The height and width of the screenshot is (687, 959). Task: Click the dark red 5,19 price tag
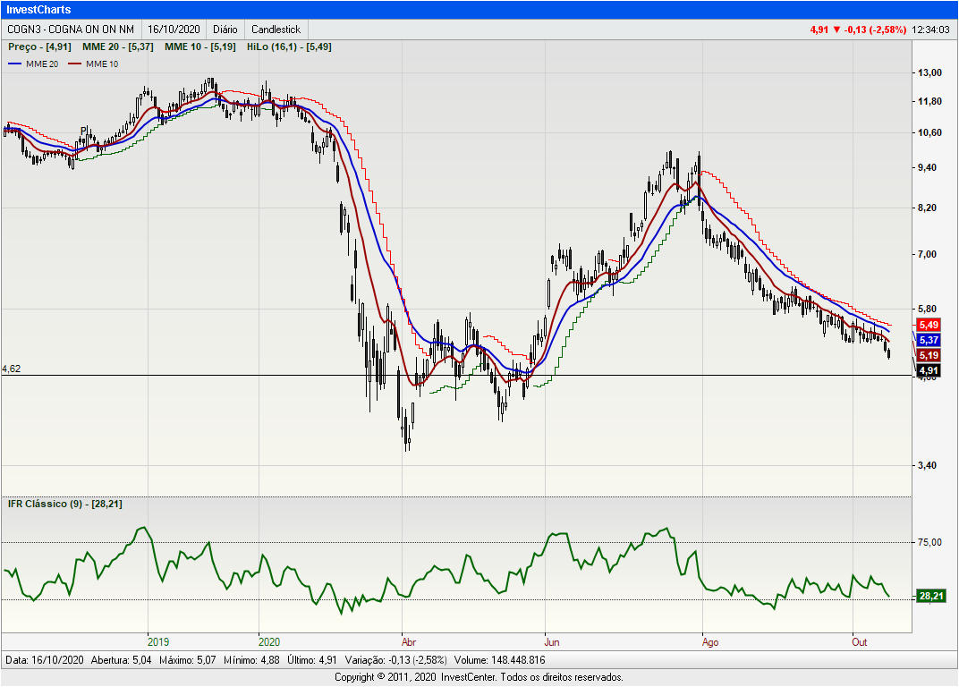tap(928, 356)
